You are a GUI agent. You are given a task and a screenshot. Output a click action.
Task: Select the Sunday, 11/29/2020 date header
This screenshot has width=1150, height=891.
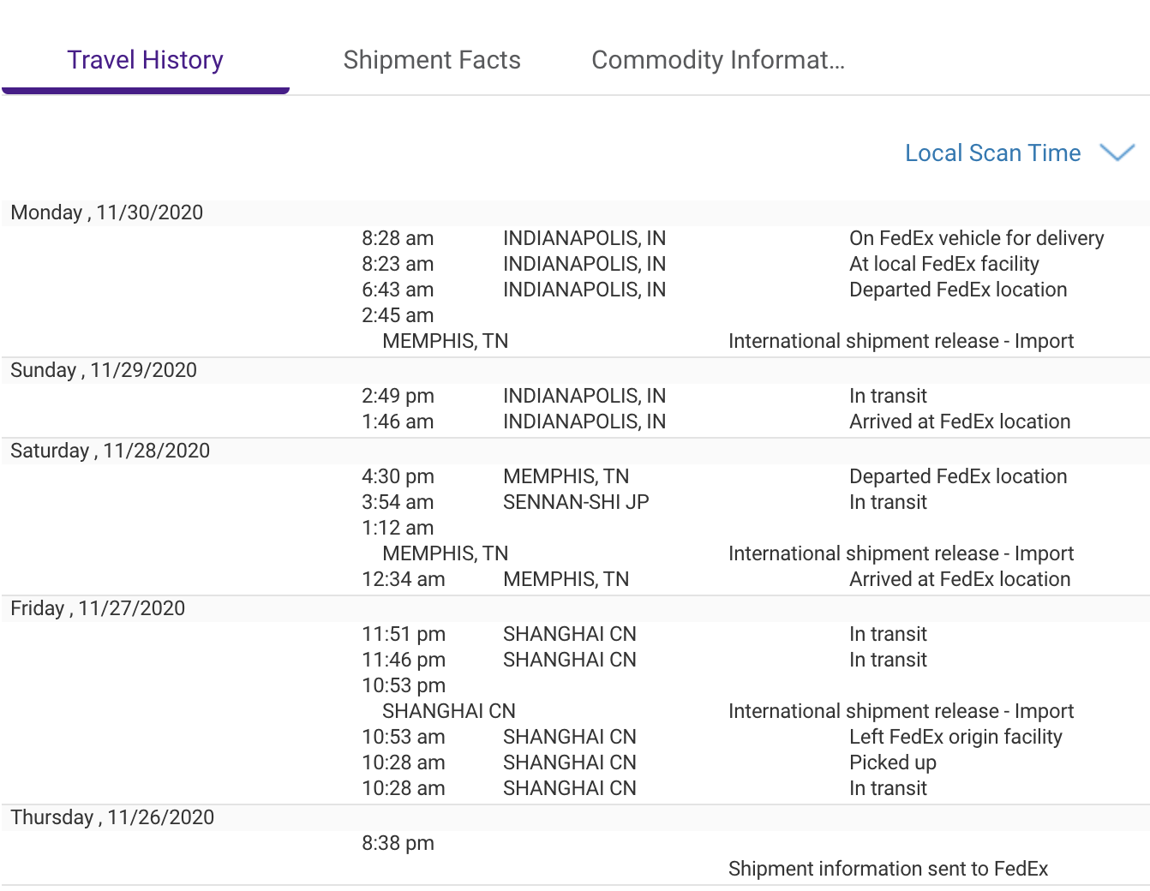click(x=104, y=370)
